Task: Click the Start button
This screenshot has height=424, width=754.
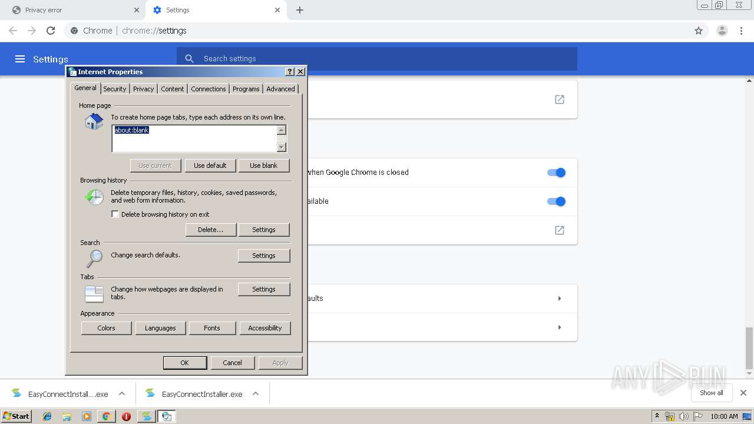Action: tap(16, 416)
